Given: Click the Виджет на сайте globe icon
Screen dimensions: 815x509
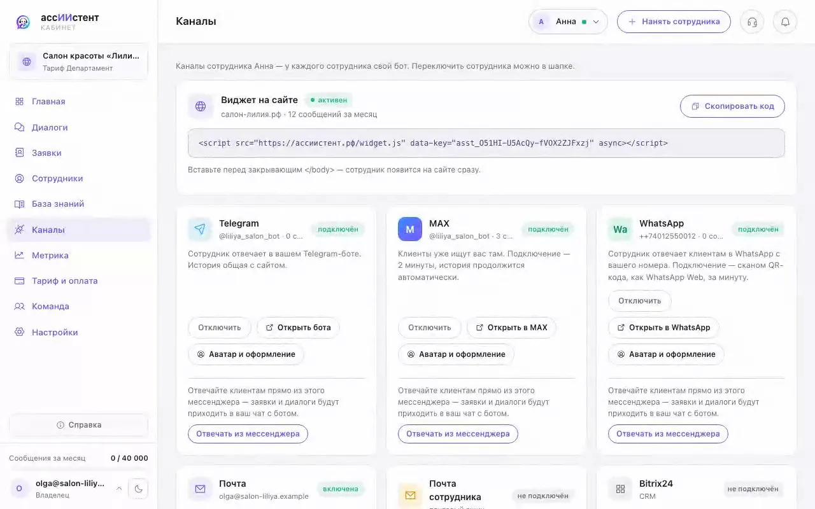Looking at the screenshot, I should point(201,106).
